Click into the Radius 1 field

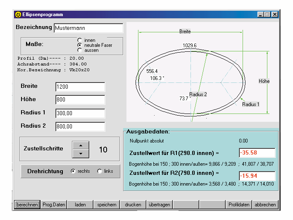[x=80, y=113]
